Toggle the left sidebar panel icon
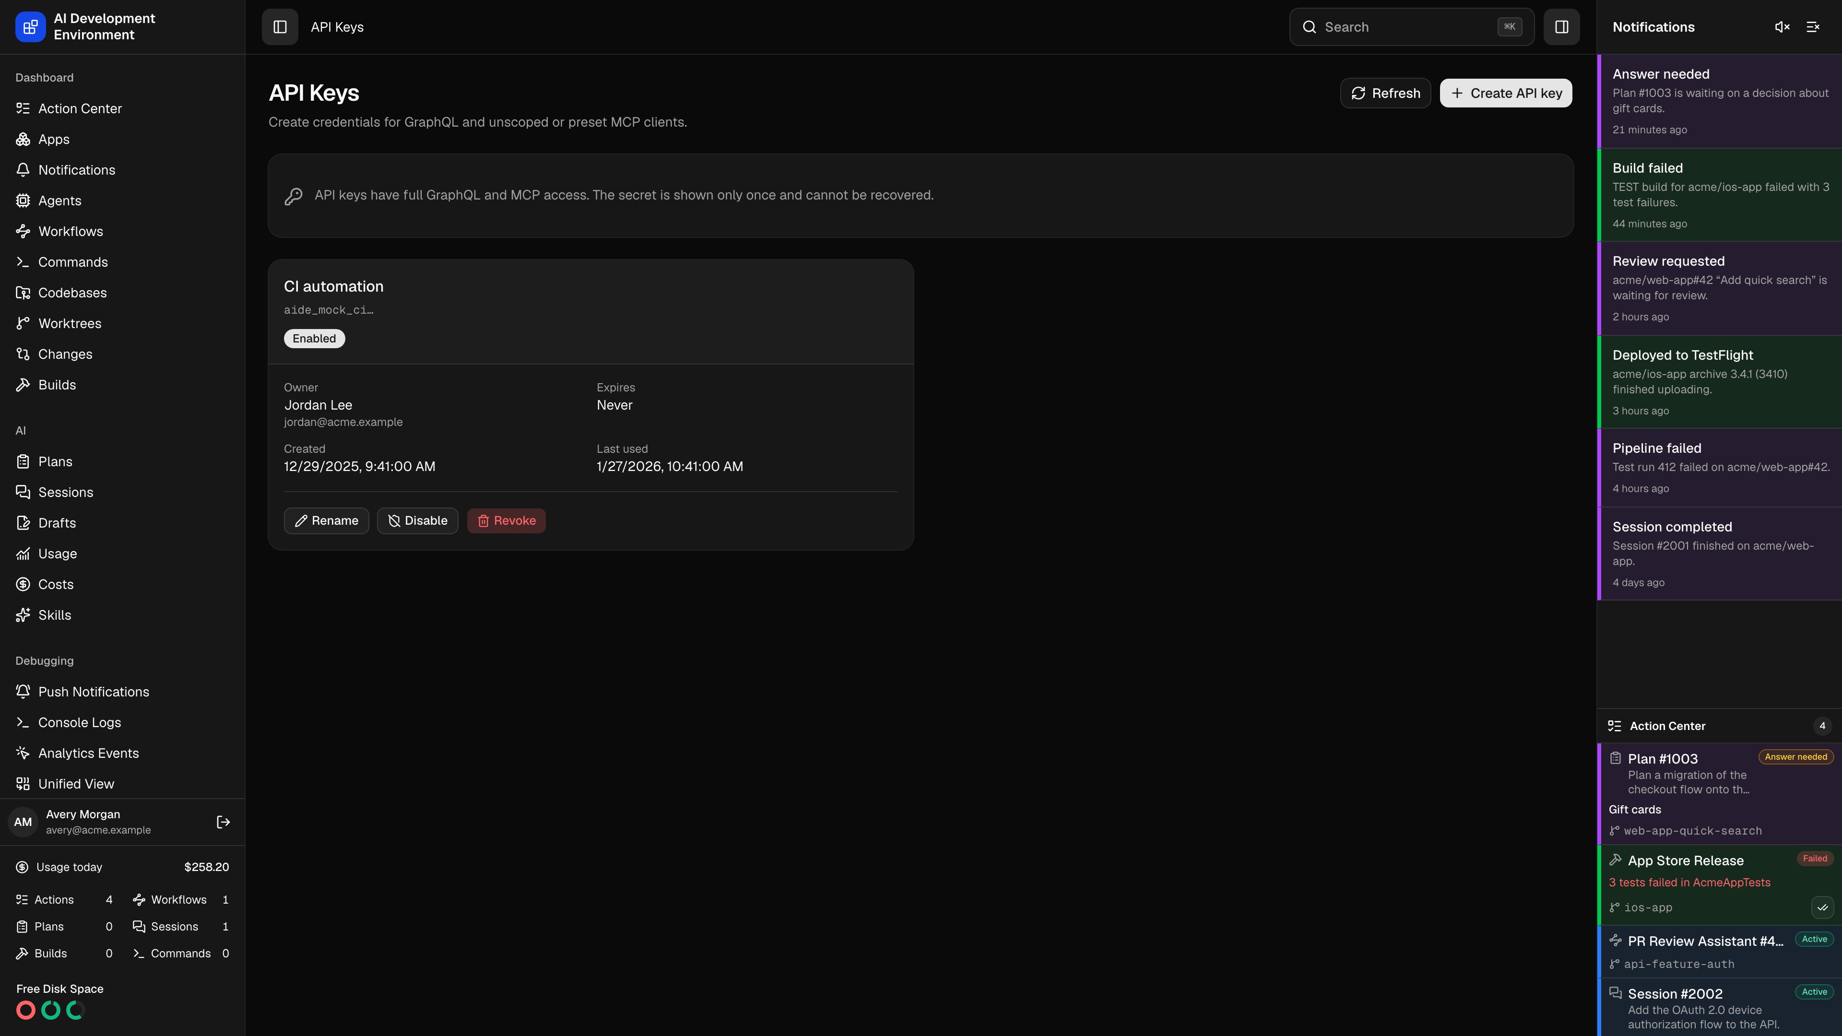Image resolution: width=1842 pixels, height=1036 pixels. pos(280,27)
